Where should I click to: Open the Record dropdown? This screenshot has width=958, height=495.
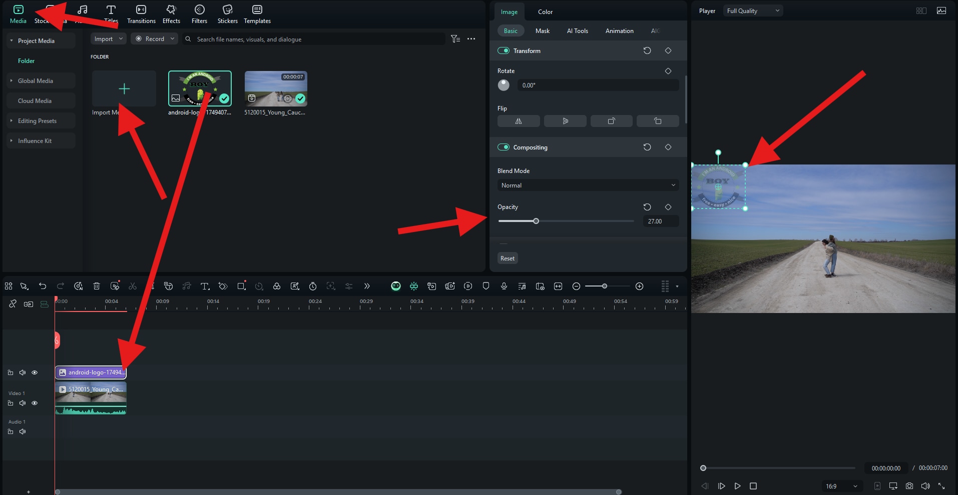pyautogui.click(x=154, y=38)
